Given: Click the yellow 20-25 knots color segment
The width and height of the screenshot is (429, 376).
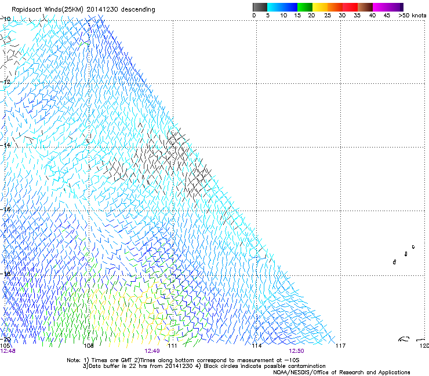Looking at the screenshot, I should (320, 7).
